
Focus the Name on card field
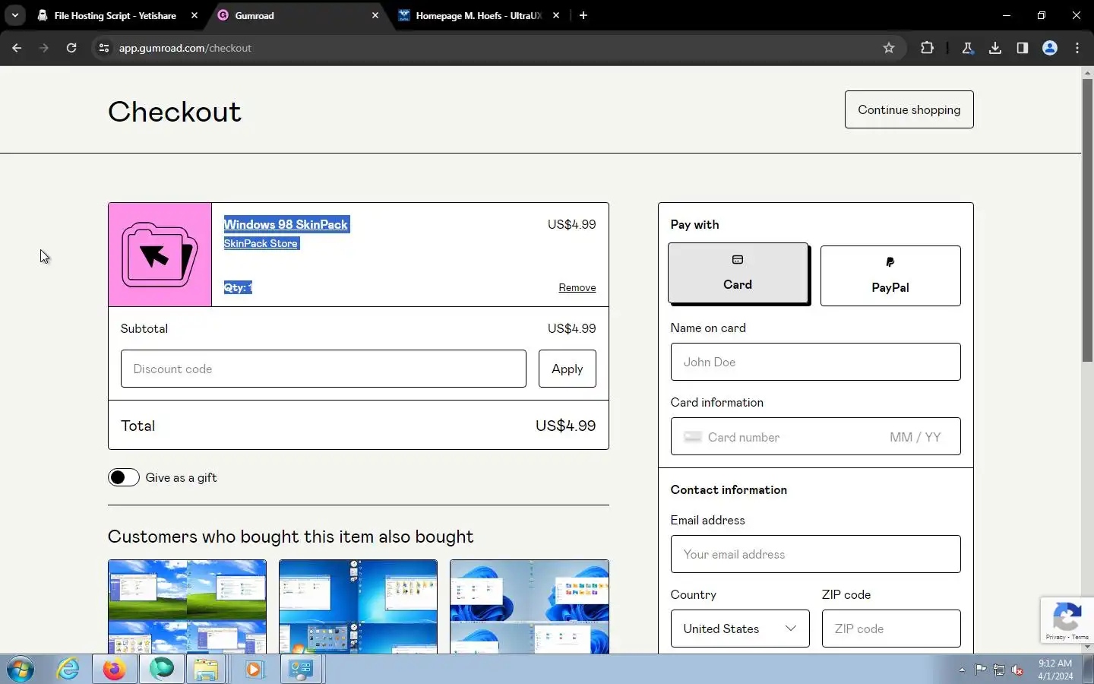click(x=815, y=362)
